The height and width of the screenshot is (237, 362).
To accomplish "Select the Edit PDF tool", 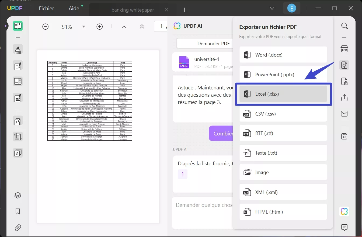I will pos(18,66).
